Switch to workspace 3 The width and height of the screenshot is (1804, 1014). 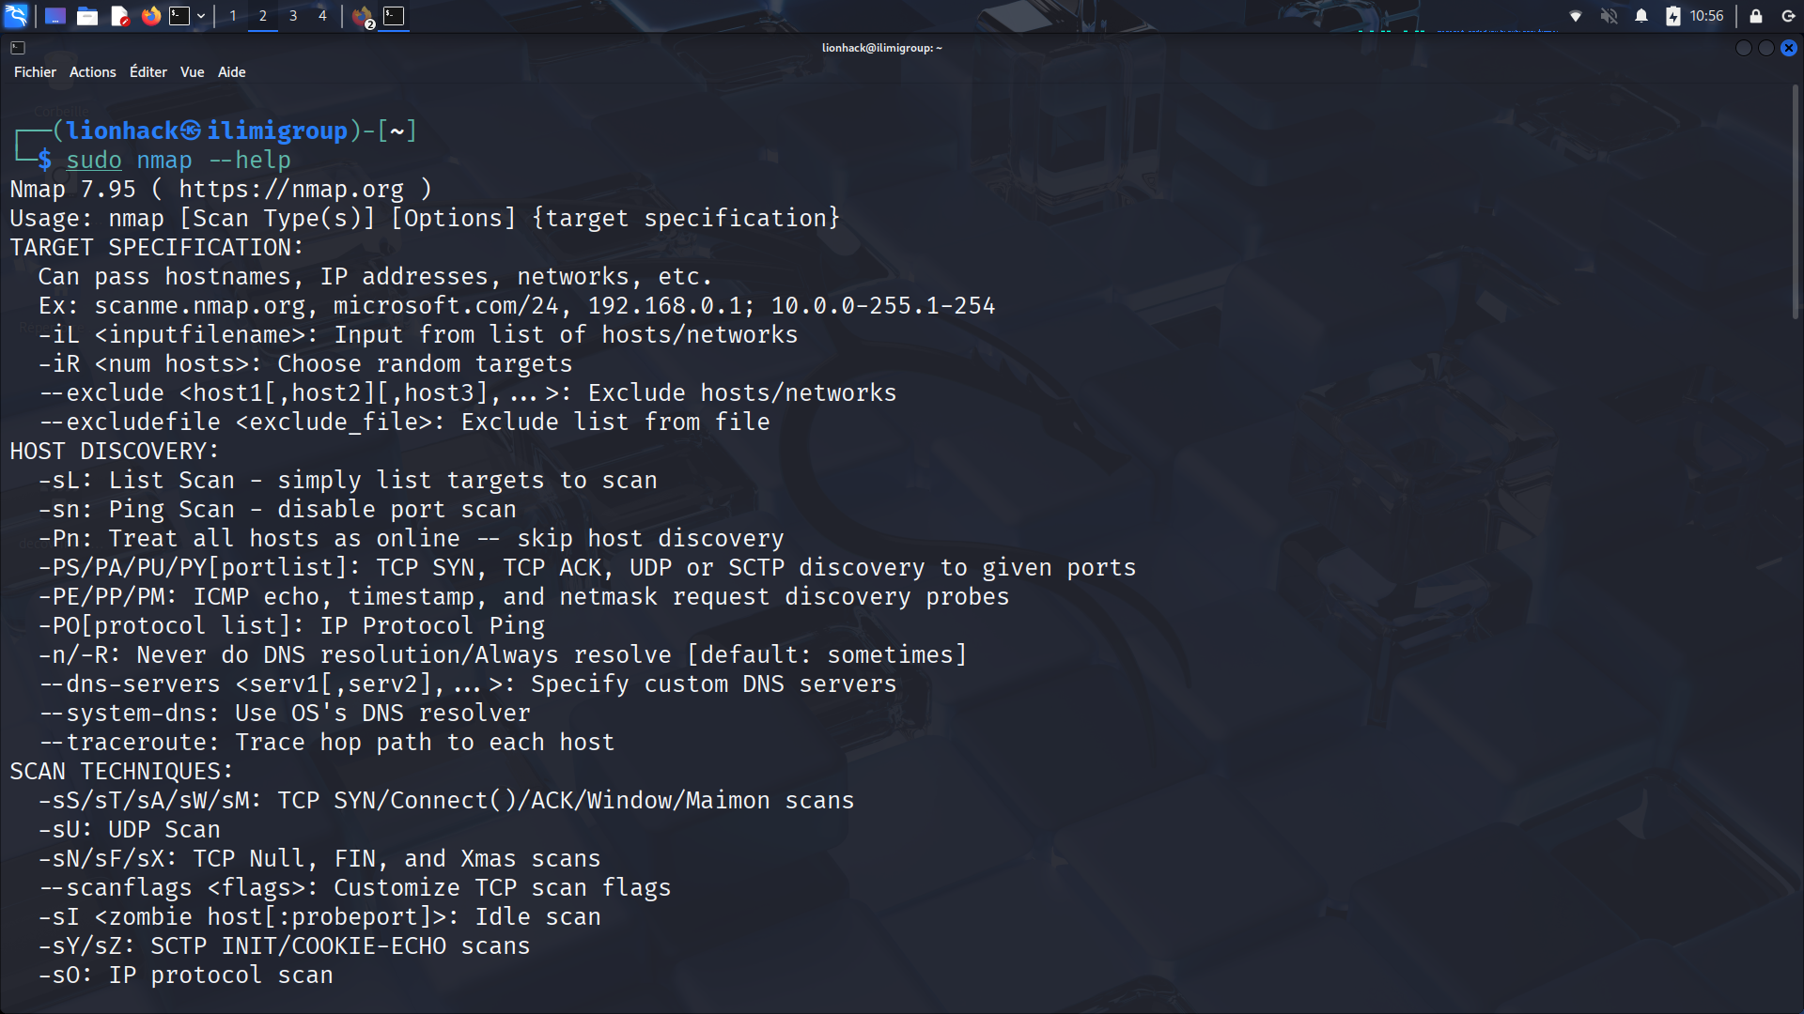[x=293, y=16]
